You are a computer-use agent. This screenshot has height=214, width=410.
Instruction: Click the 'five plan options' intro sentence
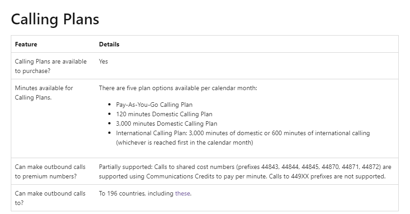[178, 88]
